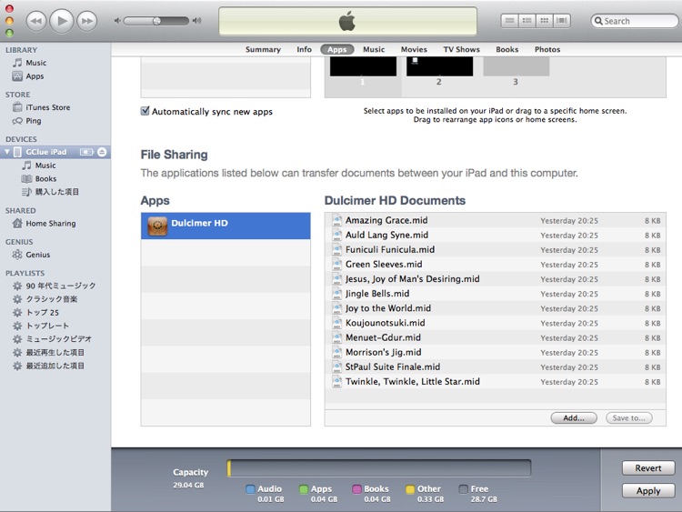Select Jesus, Joy of Man's Desiring.mid
Screen dimensions: 682x512
pos(495,279)
